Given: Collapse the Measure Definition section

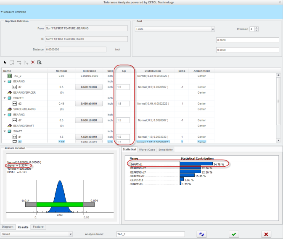Looking at the screenshot, I should click(2, 12).
